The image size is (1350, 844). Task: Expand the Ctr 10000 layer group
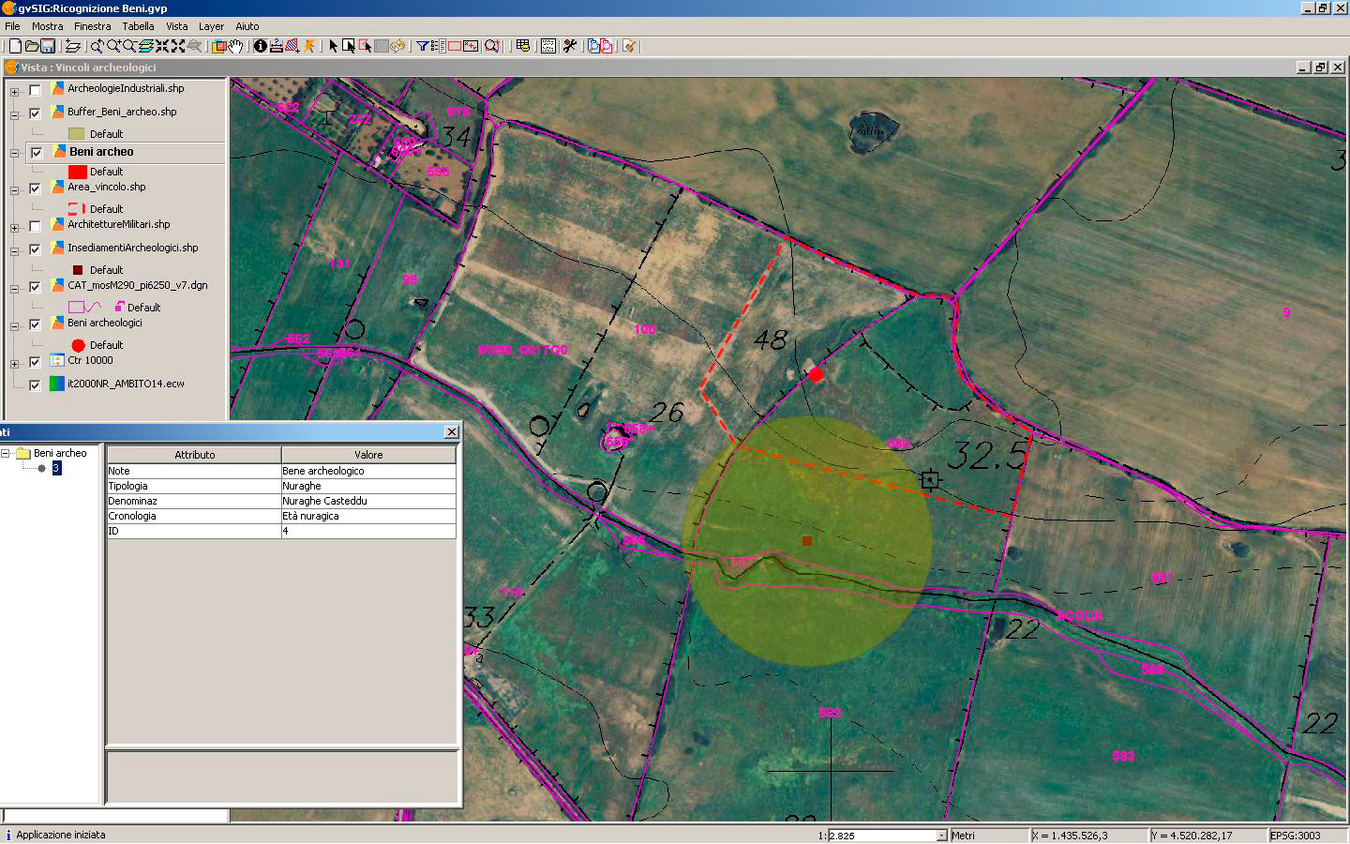click(x=14, y=364)
